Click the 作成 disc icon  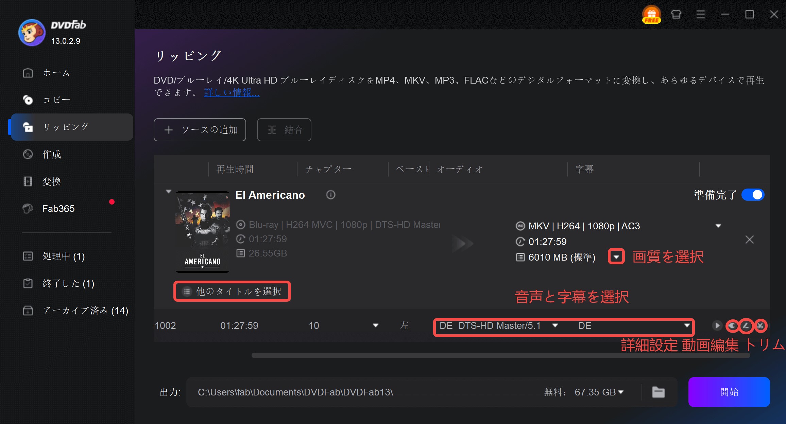28,154
